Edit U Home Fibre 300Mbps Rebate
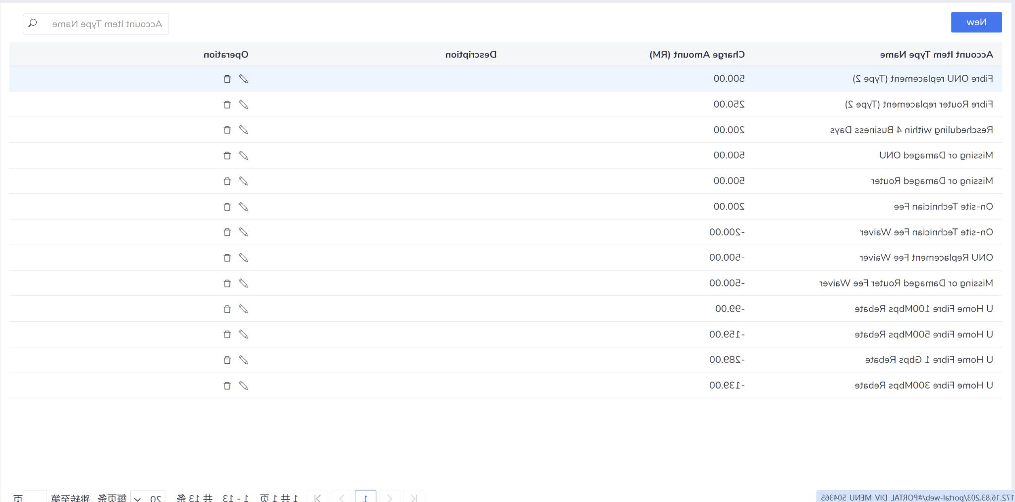The height and width of the screenshot is (502, 1015). pyautogui.click(x=243, y=386)
